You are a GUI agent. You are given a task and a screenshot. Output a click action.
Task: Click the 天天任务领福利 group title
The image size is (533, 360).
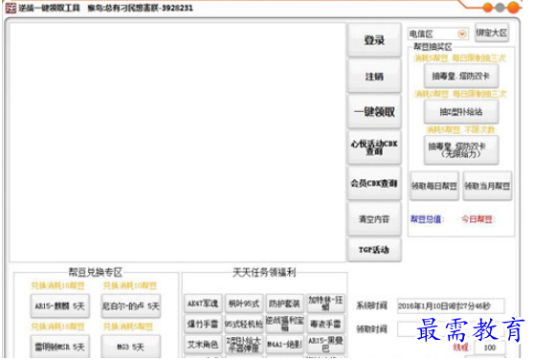point(264,272)
